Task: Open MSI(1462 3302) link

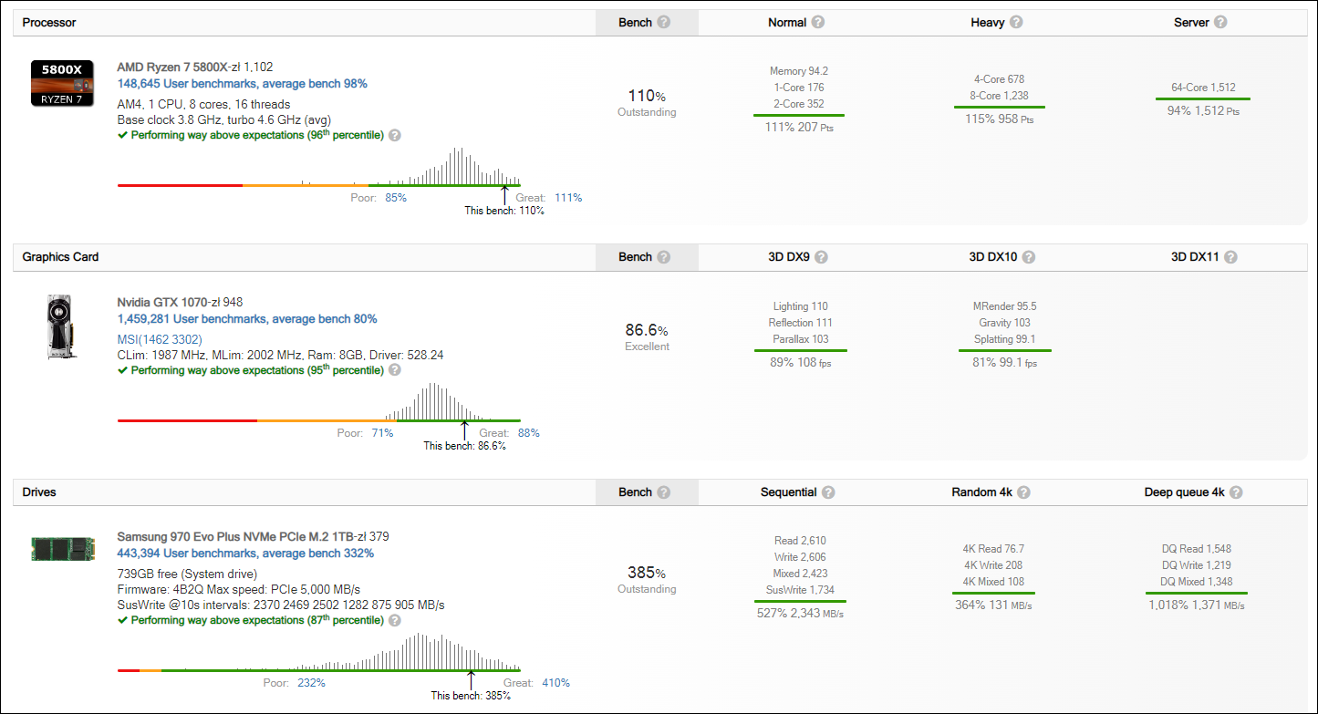Action: point(160,339)
